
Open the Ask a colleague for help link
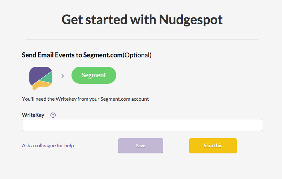[48, 145]
